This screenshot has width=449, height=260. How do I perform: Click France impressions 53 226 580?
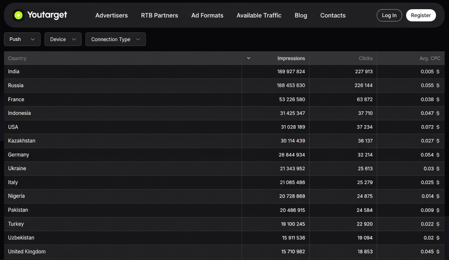(292, 100)
